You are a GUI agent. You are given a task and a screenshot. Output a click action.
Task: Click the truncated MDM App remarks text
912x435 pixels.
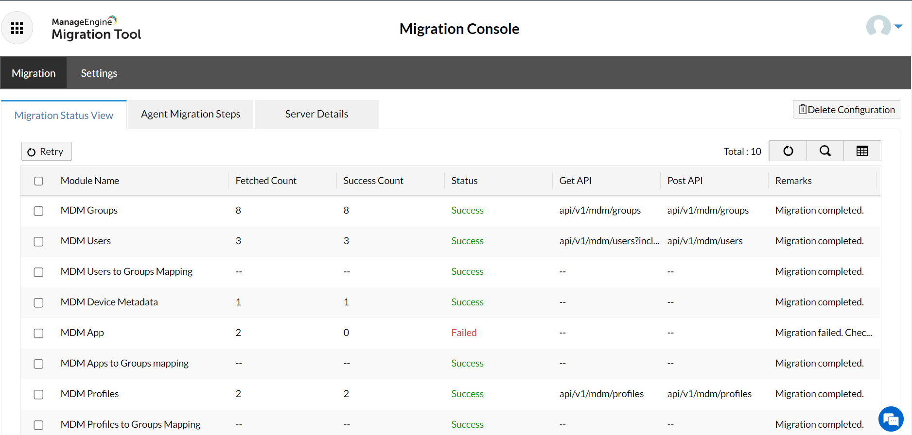[824, 333]
